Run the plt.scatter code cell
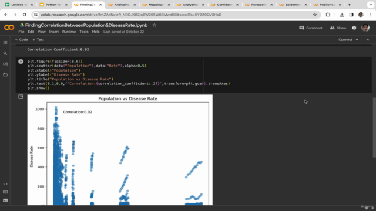The width and height of the screenshot is (376, 211). [21, 62]
